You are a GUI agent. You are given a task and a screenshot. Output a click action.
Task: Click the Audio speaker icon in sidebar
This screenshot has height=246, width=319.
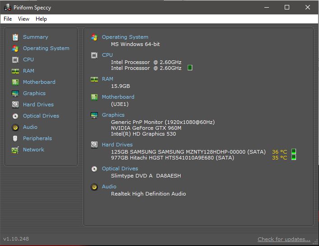[15, 128]
